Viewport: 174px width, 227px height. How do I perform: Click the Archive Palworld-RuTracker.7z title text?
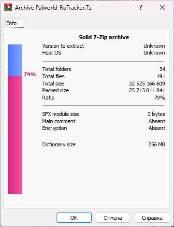click(x=53, y=8)
